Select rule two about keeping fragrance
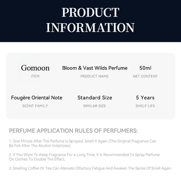181x181 pixels. (x=84, y=157)
